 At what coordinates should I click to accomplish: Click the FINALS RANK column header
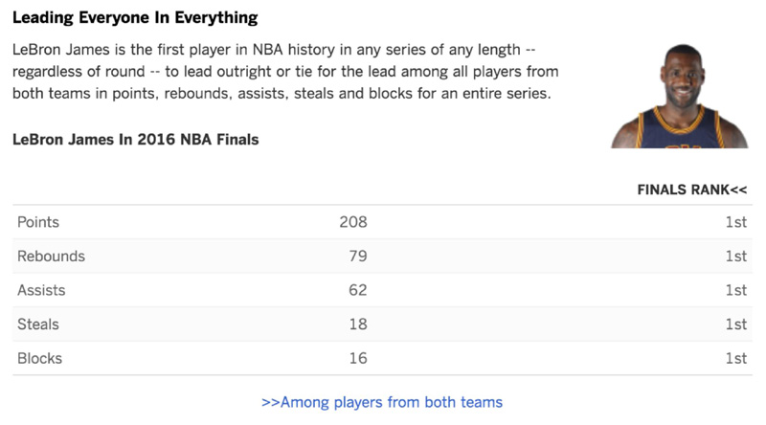pyautogui.click(x=691, y=190)
